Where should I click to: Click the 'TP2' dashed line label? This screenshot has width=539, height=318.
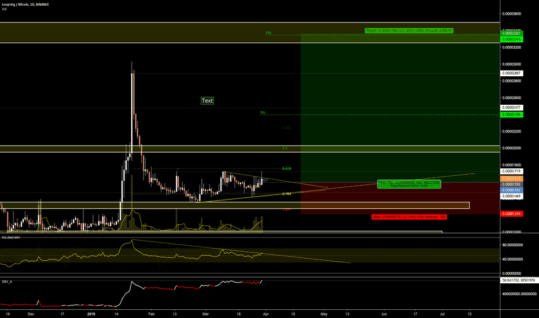coord(268,33)
